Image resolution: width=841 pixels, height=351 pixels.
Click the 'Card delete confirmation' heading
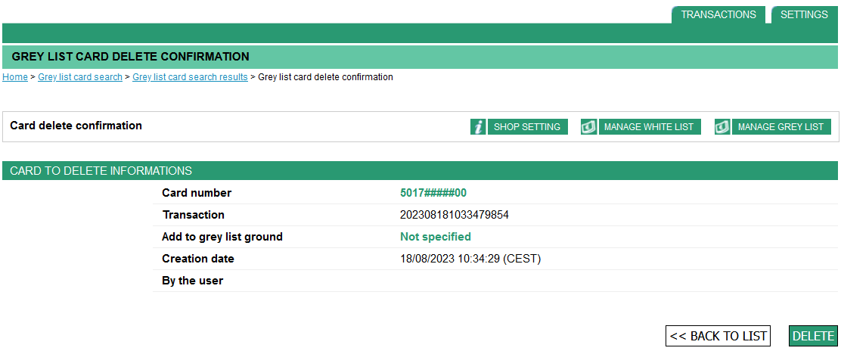click(x=76, y=126)
